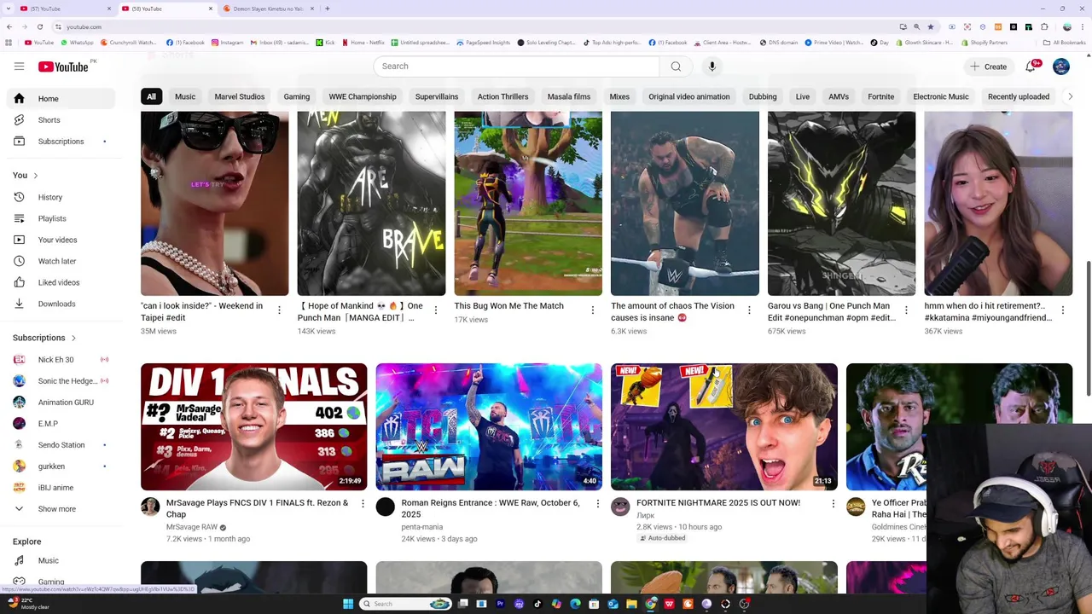Select the Music filter chip
1092x614 pixels.
click(185, 96)
